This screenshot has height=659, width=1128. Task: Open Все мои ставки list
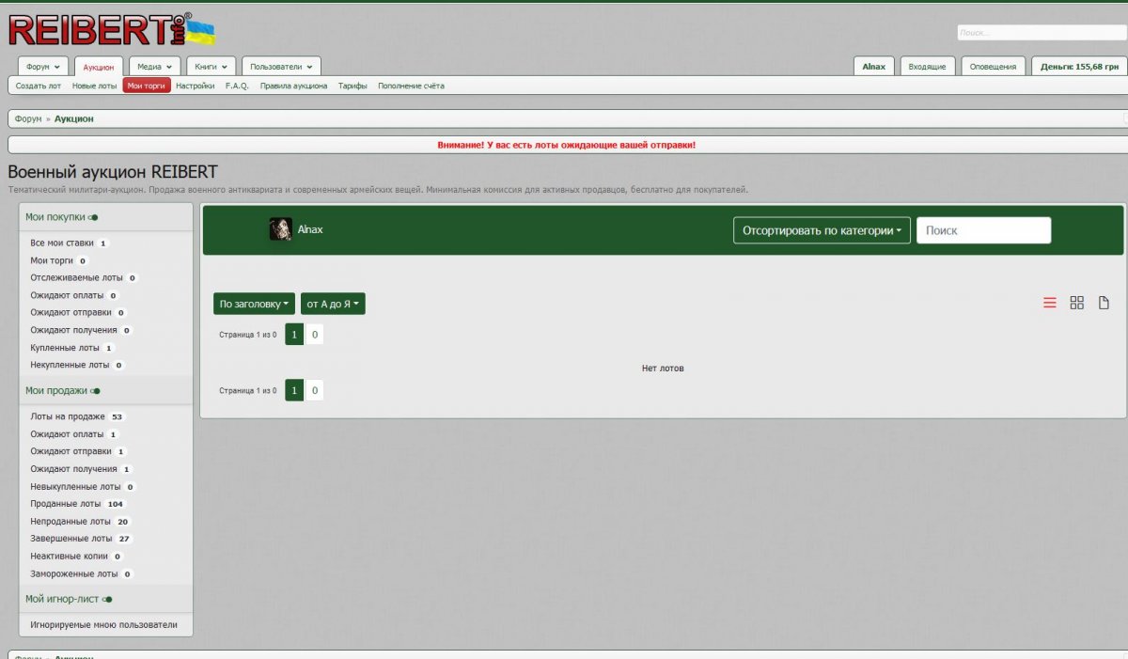pyautogui.click(x=62, y=243)
